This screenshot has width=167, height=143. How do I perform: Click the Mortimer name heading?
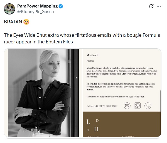(92, 55)
